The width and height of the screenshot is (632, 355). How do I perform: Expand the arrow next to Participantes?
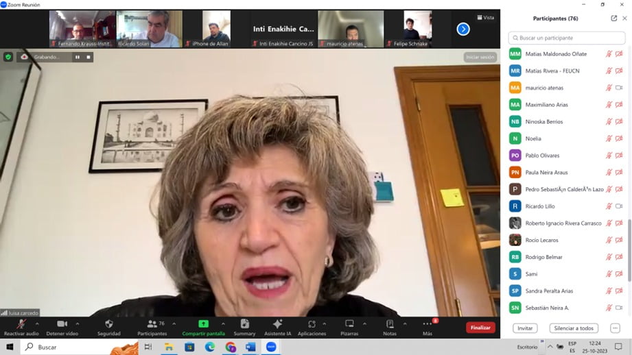coord(174,323)
